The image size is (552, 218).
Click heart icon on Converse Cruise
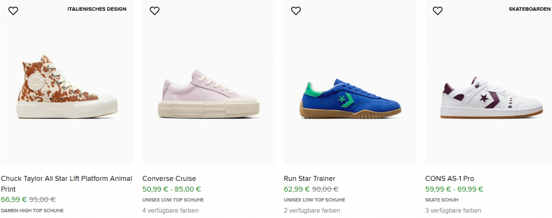[x=154, y=11]
